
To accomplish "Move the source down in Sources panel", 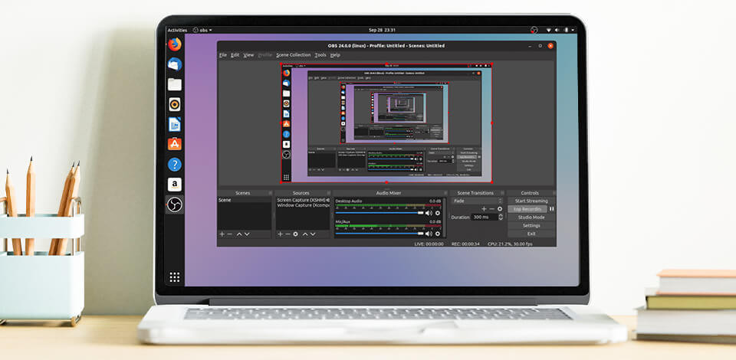I will pos(313,234).
